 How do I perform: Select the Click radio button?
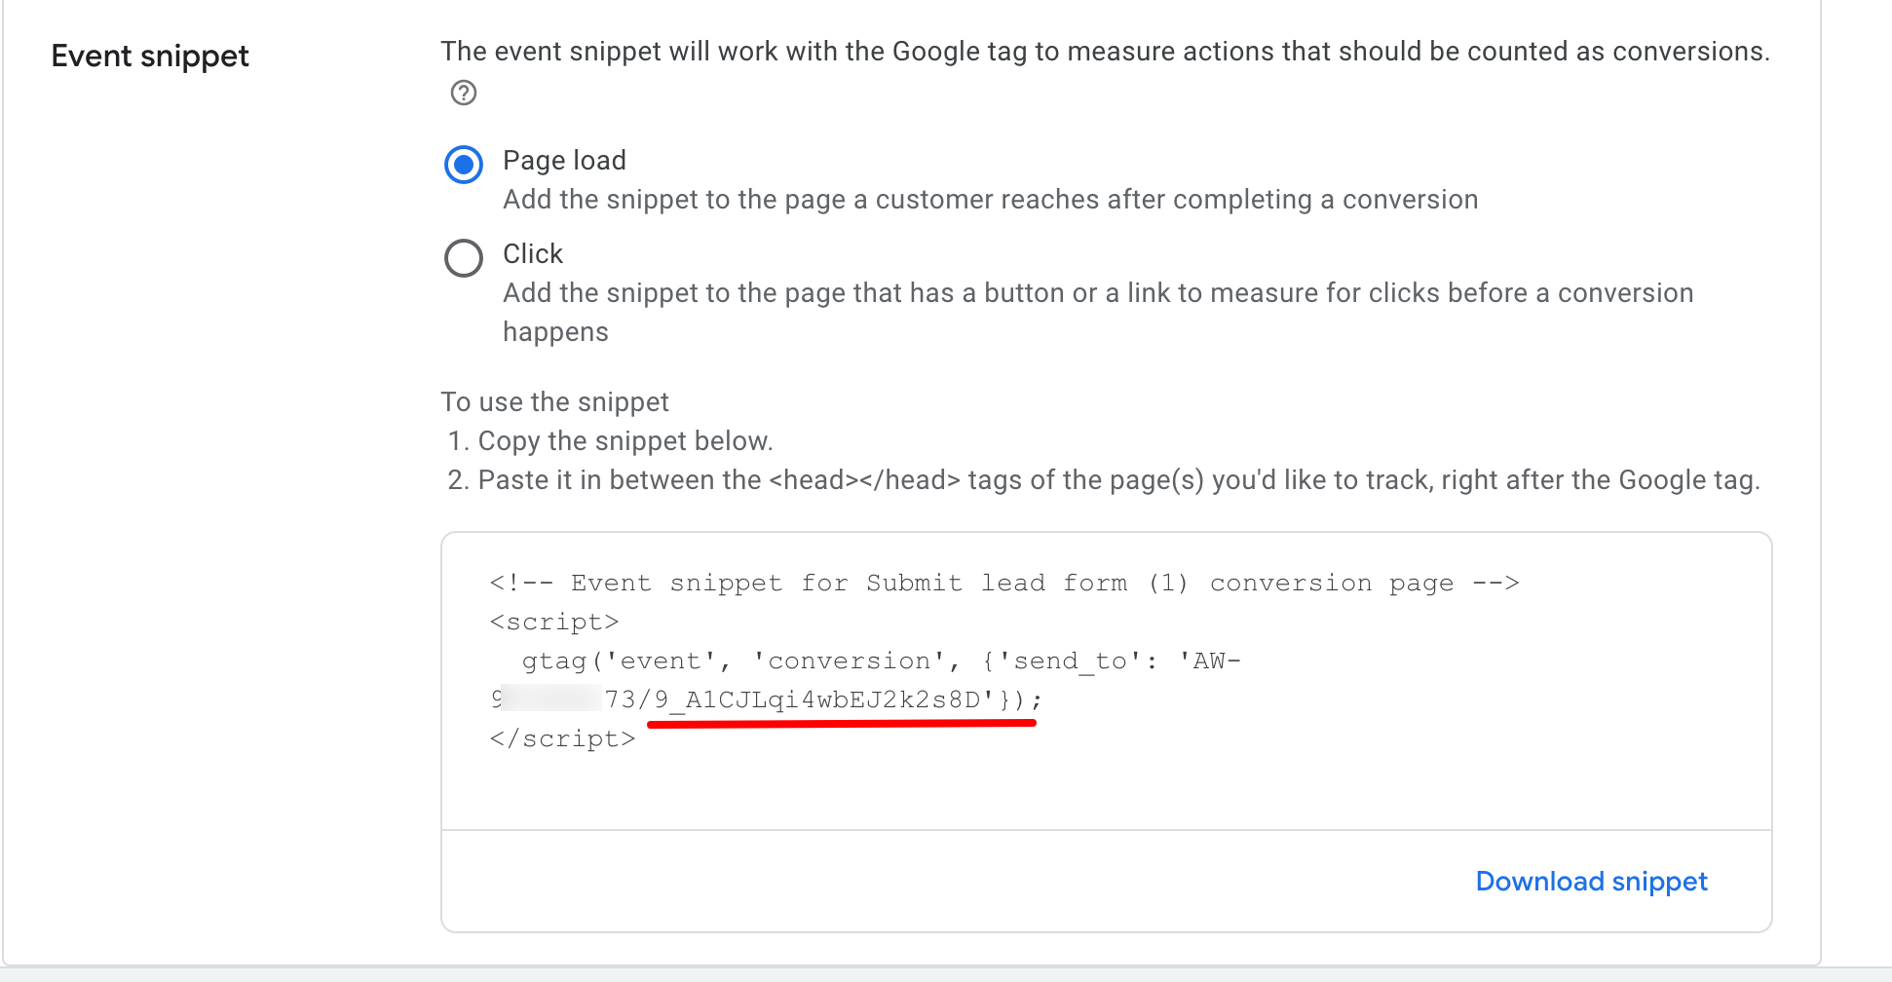(x=464, y=258)
